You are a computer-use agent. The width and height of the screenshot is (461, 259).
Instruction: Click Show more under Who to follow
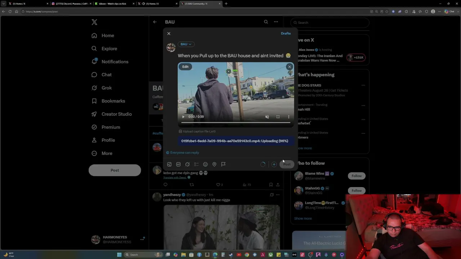pyautogui.click(x=303, y=218)
